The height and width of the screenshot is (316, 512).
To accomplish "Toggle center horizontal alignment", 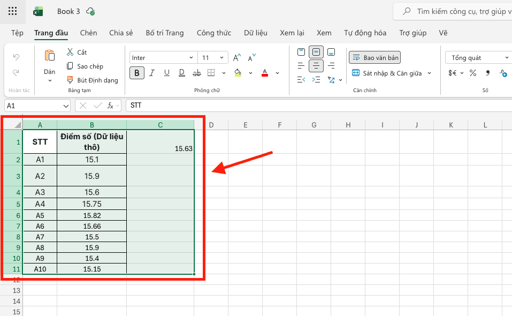I will coord(316,66).
